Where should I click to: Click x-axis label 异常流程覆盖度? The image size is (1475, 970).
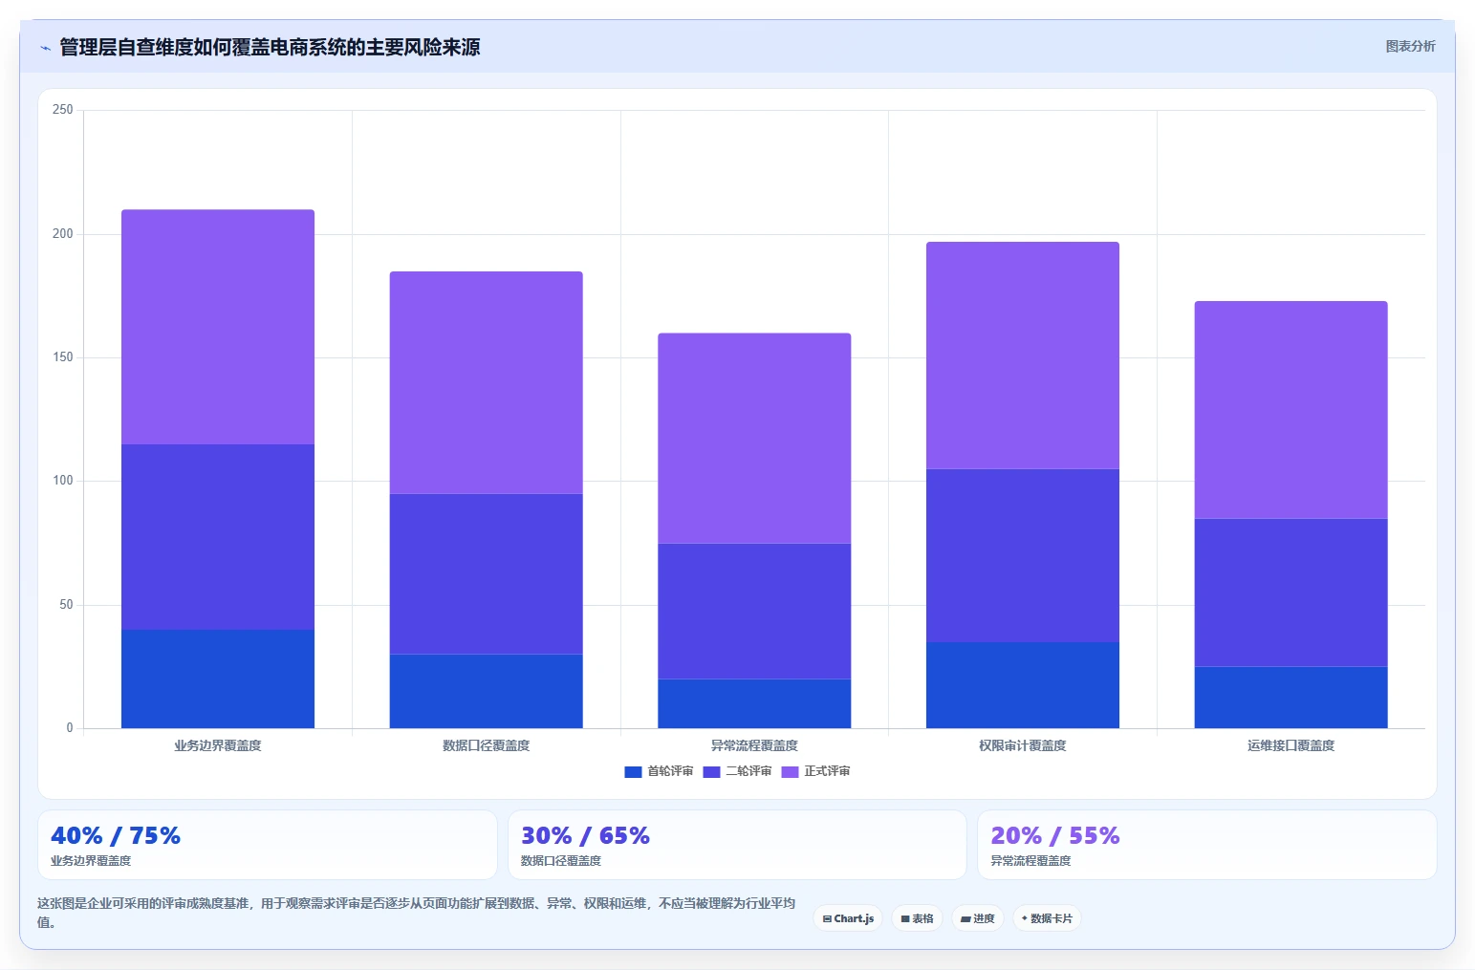[x=754, y=745]
